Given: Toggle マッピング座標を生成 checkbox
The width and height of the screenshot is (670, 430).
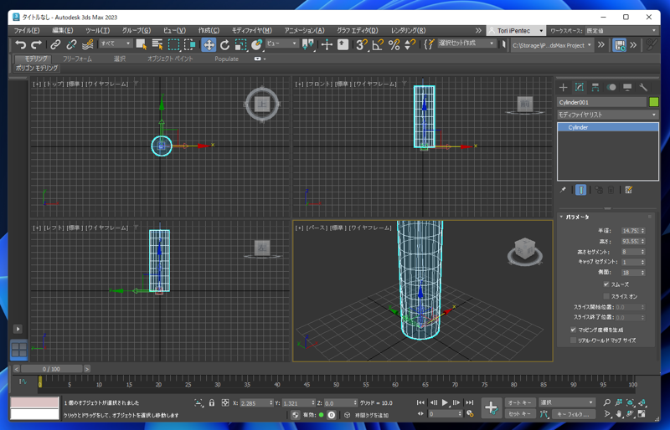Looking at the screenshot, I should click(x=574, y=330).
